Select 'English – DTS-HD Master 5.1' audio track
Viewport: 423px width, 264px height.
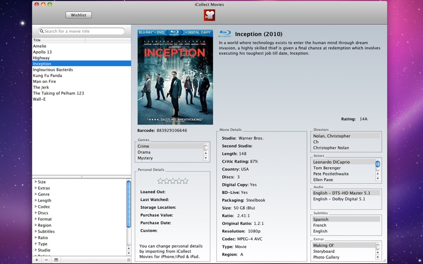point(346,193)
